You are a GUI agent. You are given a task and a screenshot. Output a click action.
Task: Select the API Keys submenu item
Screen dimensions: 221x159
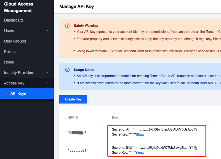tap(18, 94)
